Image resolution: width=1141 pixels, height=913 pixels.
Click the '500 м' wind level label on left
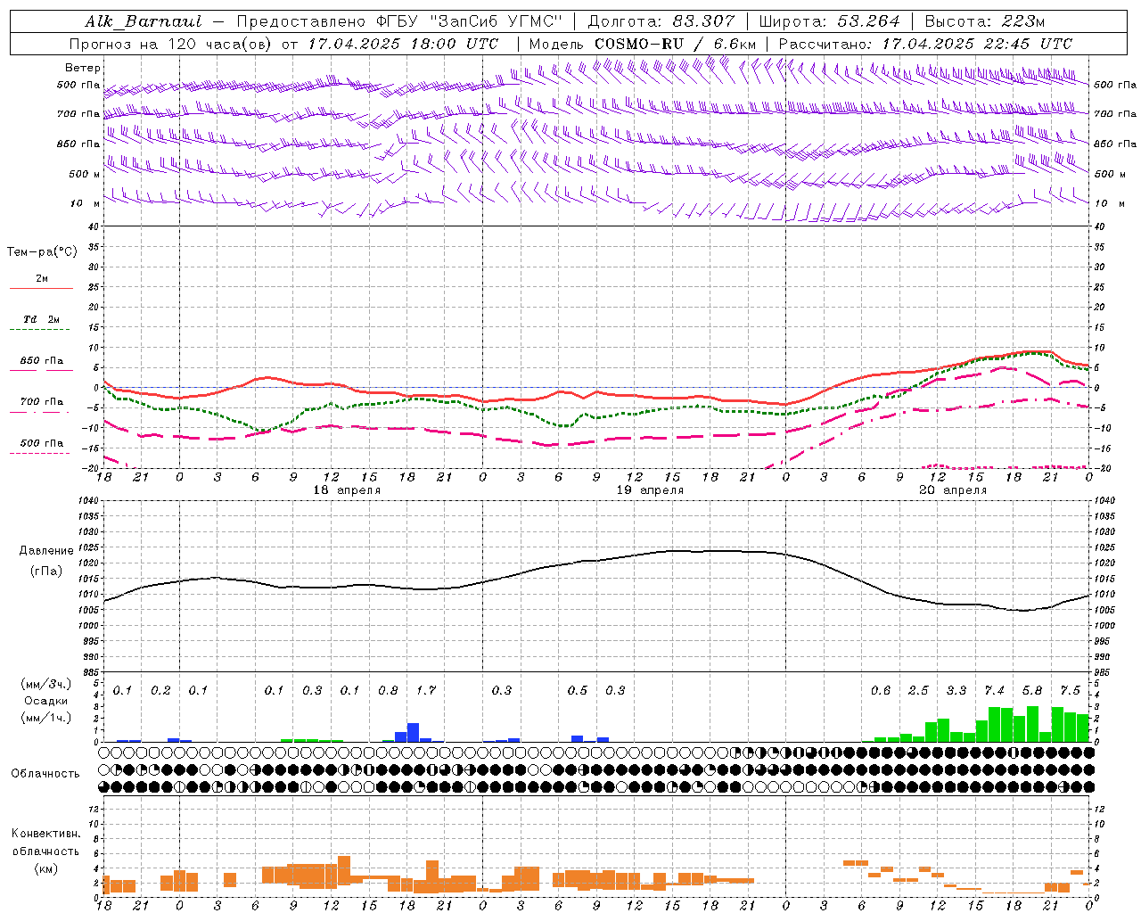[x=85, y=174]
